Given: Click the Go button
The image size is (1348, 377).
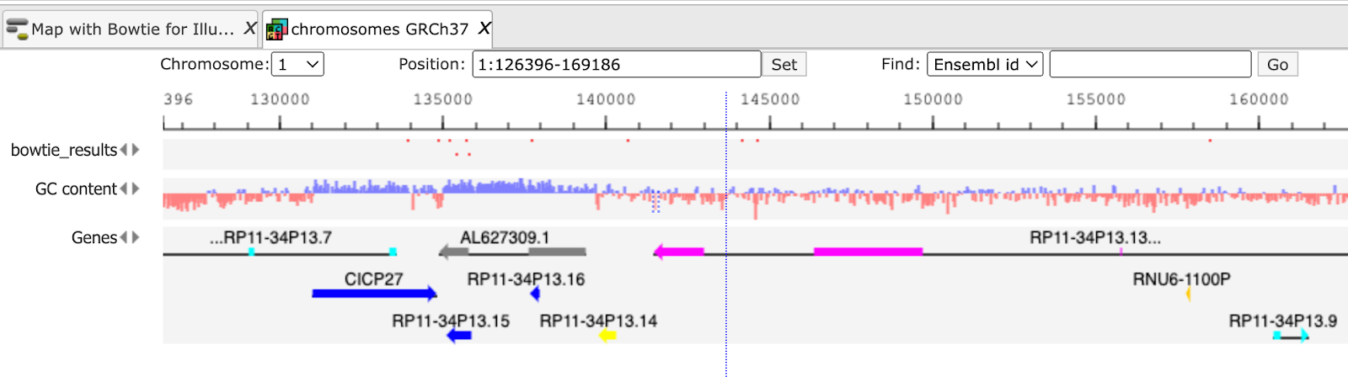Looking at the screenshot, I should click(1277, 64).
